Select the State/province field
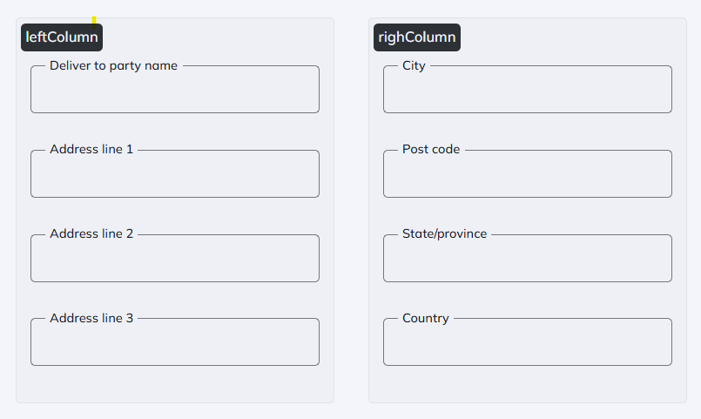The image size is (701, 419). (528, 259)
